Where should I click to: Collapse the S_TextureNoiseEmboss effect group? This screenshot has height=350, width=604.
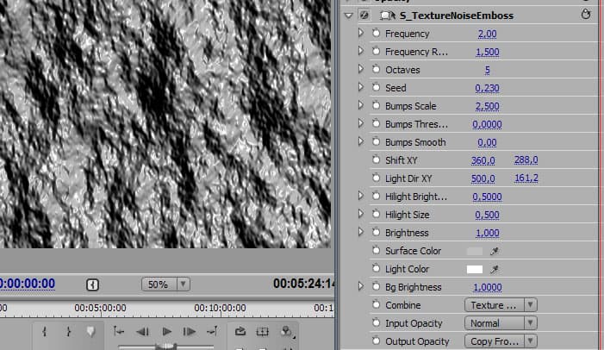point(348,16)
